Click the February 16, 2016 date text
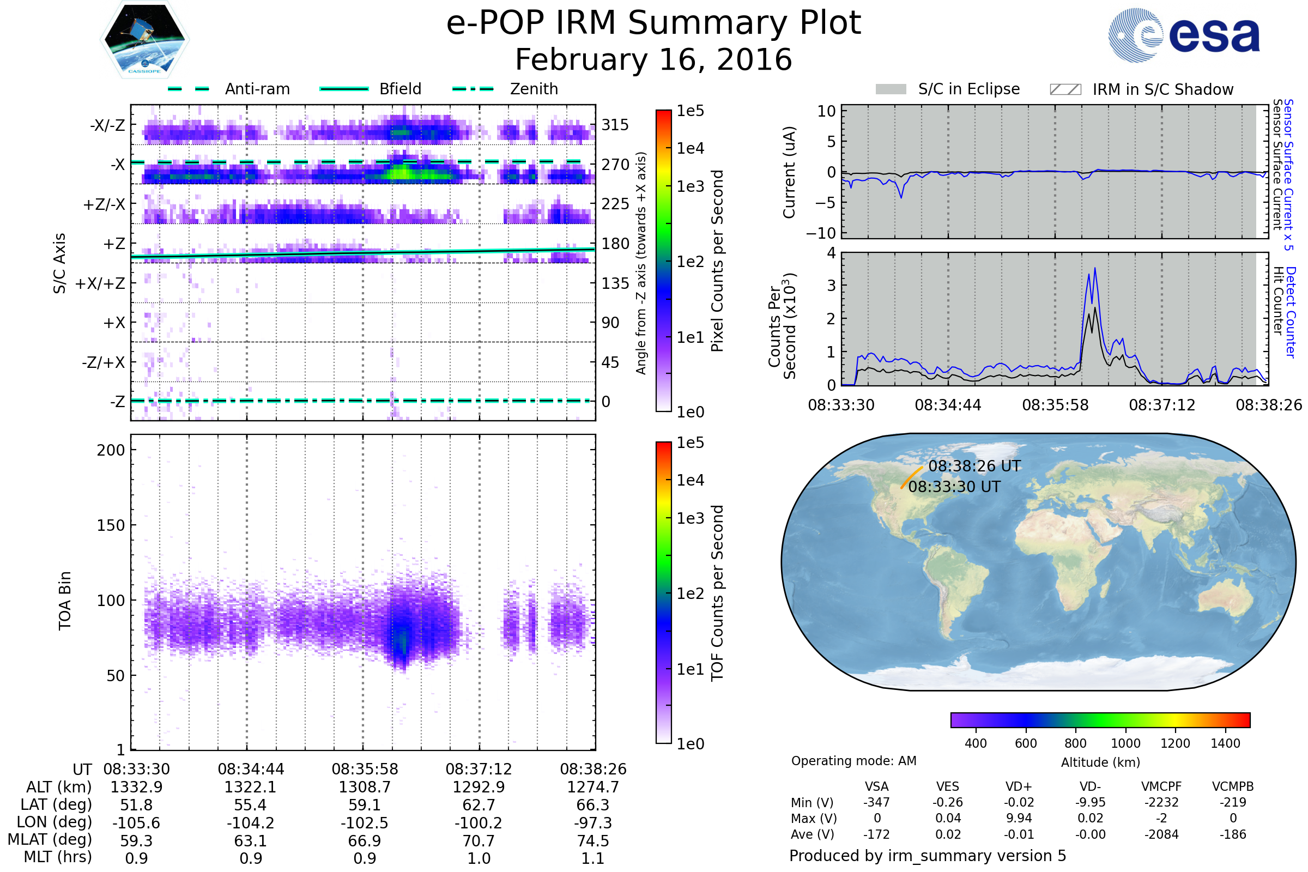 point(653,60)
